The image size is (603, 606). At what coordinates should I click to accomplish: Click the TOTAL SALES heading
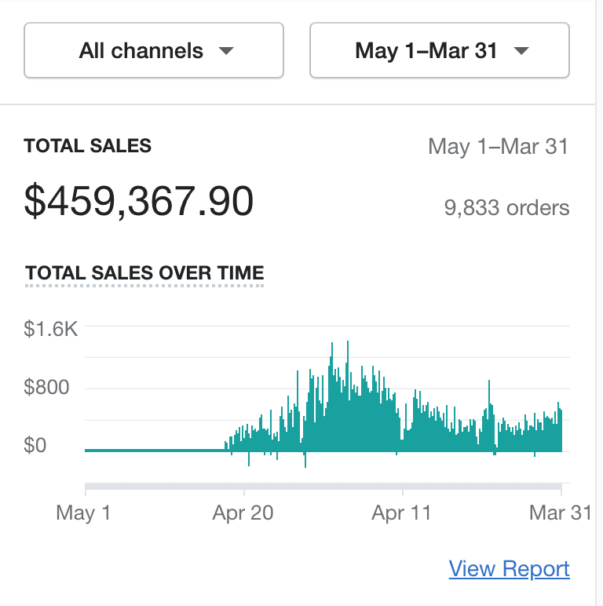coord(88,146)
